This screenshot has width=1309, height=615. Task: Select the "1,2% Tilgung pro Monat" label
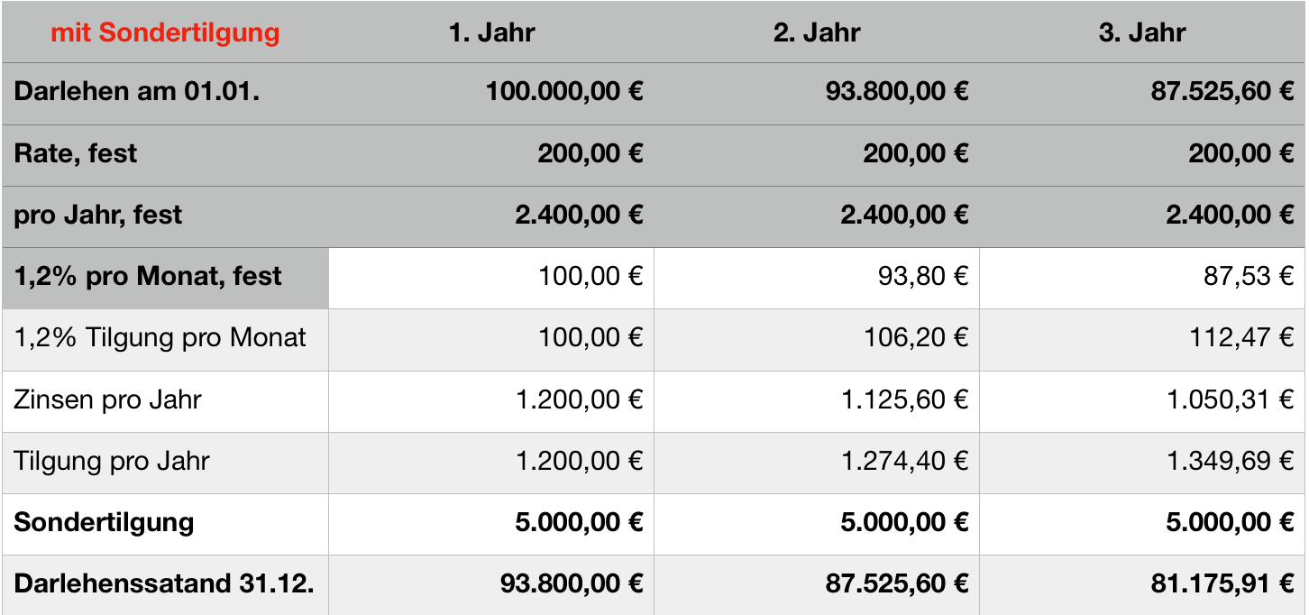click(160, 337)
